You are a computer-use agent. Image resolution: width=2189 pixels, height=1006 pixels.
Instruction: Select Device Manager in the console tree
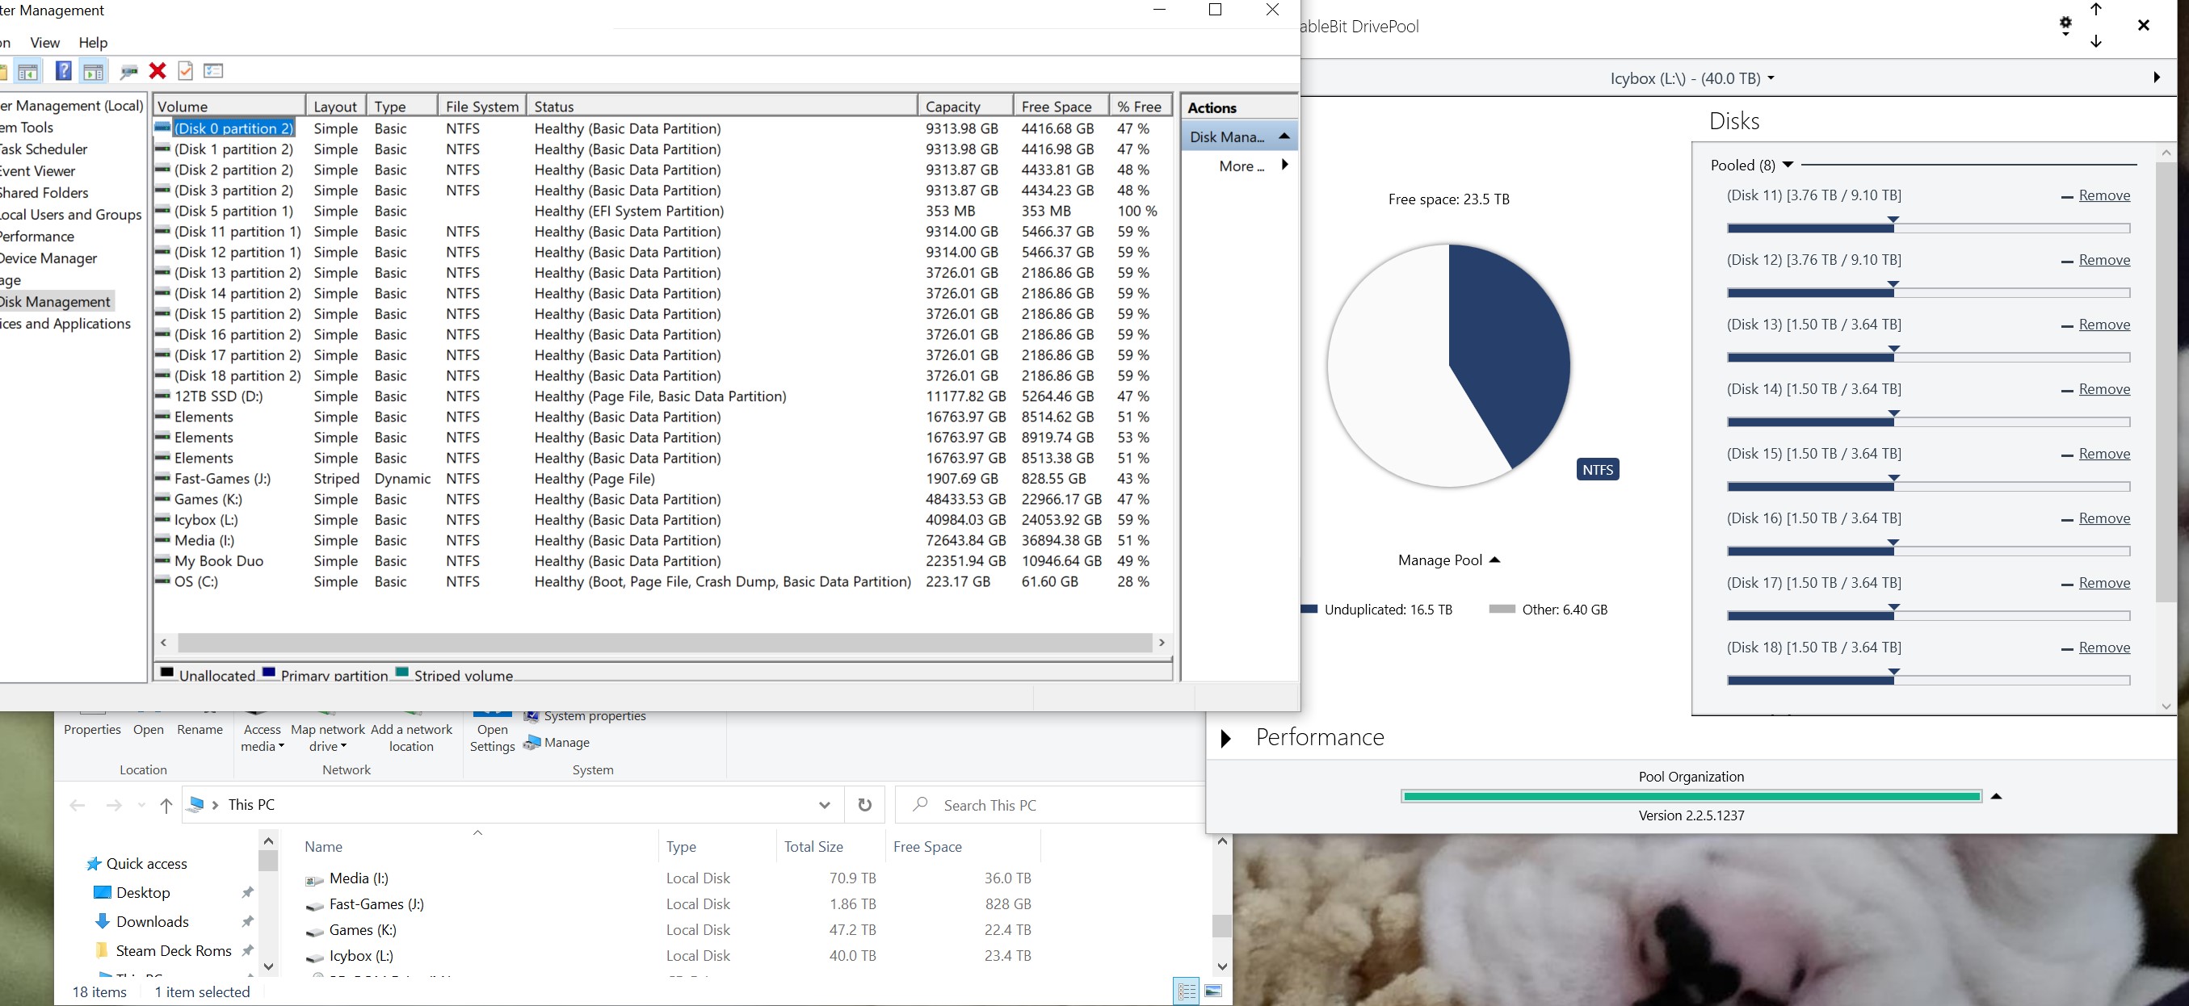pyautogui.click(x=48, y=258)
